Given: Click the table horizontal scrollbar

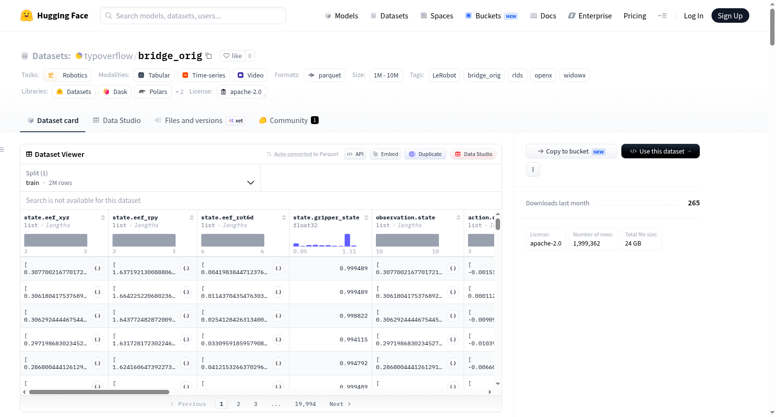Looking at the screenshot, I should tap(99, 392).
